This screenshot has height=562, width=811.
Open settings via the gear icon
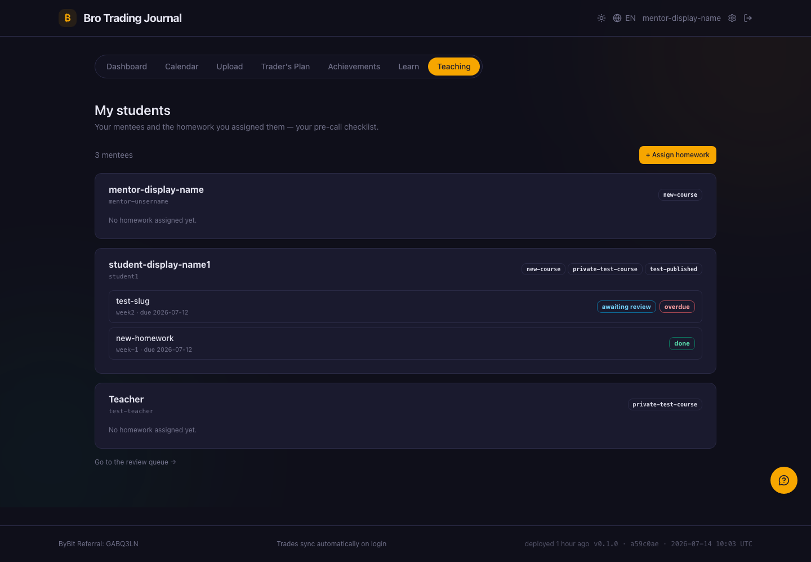tap(732, 18)
